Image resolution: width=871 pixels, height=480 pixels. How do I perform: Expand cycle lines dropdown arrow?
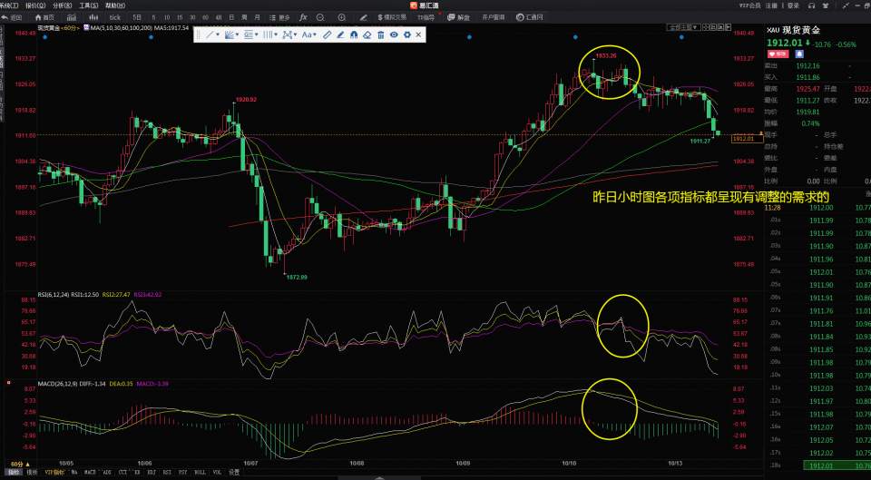pyautogui.click(x=276, y=34)
